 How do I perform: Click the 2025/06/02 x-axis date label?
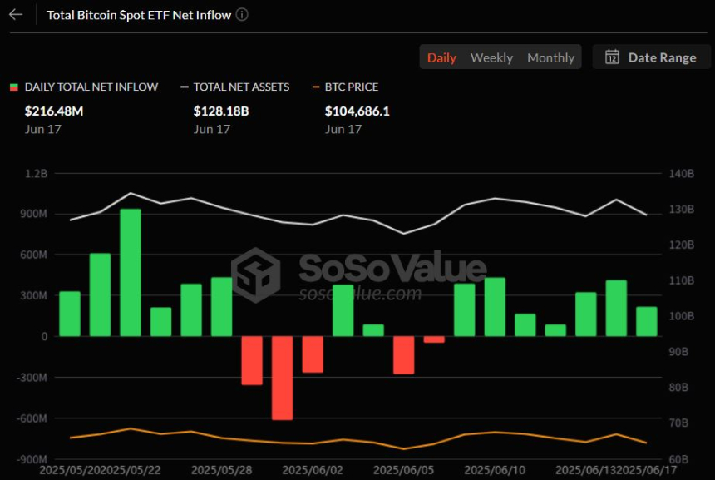tap(313, 470)
